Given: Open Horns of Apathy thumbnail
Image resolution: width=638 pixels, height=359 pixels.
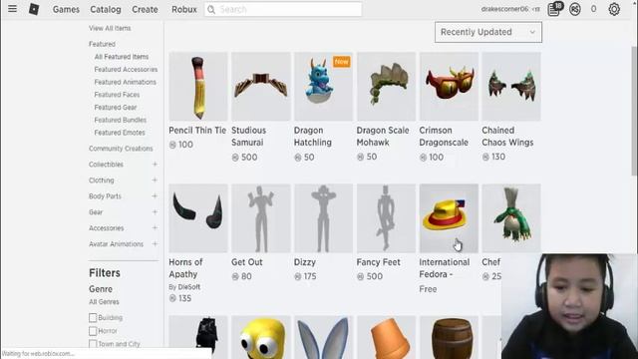Looking at the screenshot, I should [x=198, y=218].
